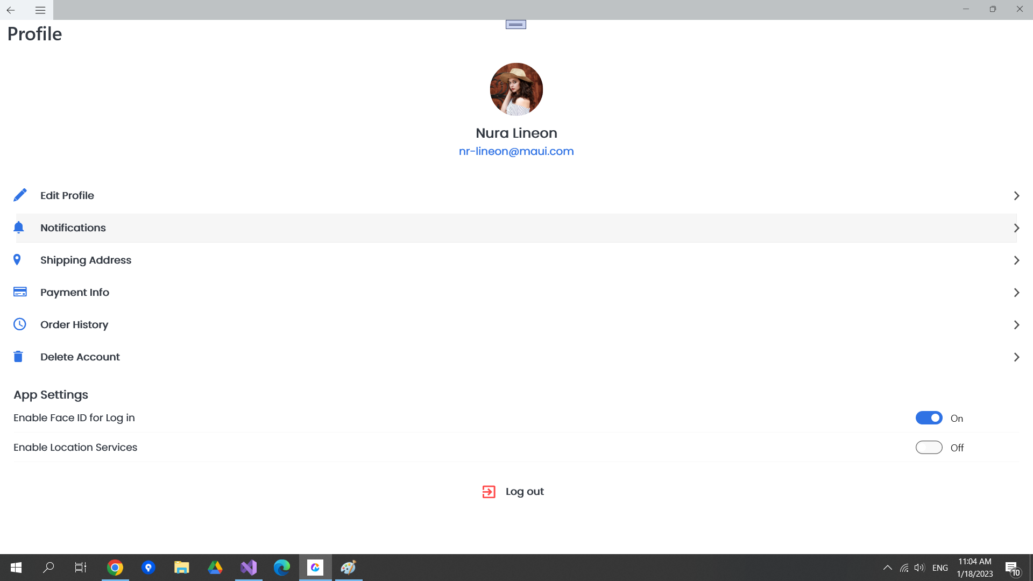Click the Shipping Address location pin icon

coord(17,260)
